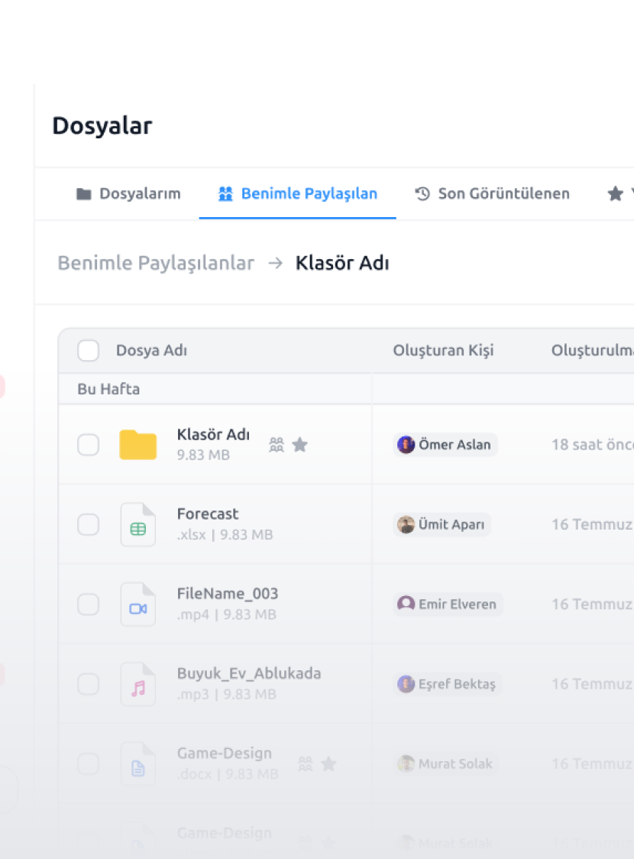Click Ömer Aslan user chip
Screen dimensions: 634x859
pyautogui.click(x=445, y=445)
